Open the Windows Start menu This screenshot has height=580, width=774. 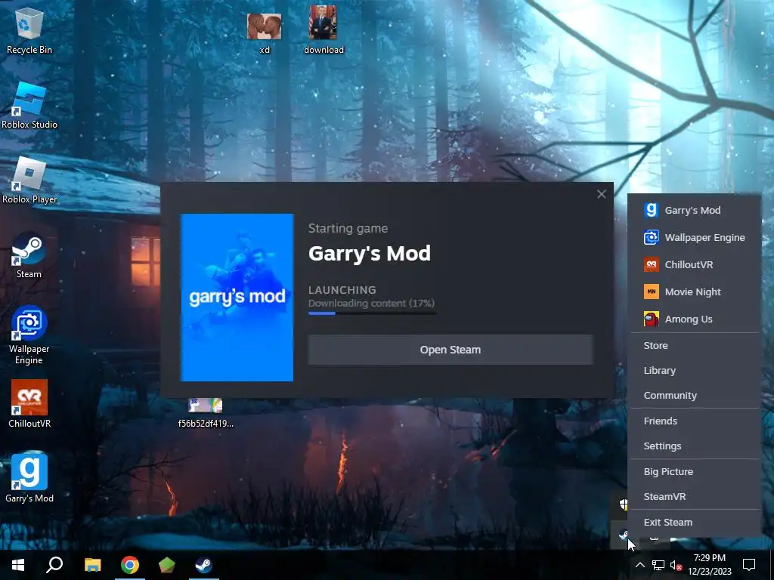coord(18,565)
